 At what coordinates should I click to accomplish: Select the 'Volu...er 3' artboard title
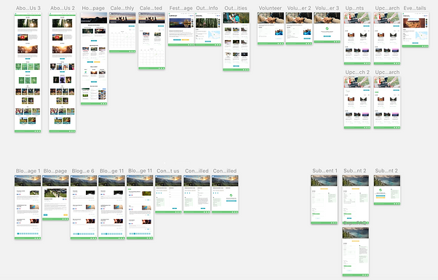tap(327, 8)
